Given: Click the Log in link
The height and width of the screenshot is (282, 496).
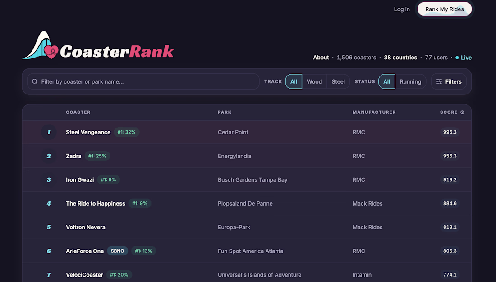Looking at the screenshot, I should click(401, 9).
